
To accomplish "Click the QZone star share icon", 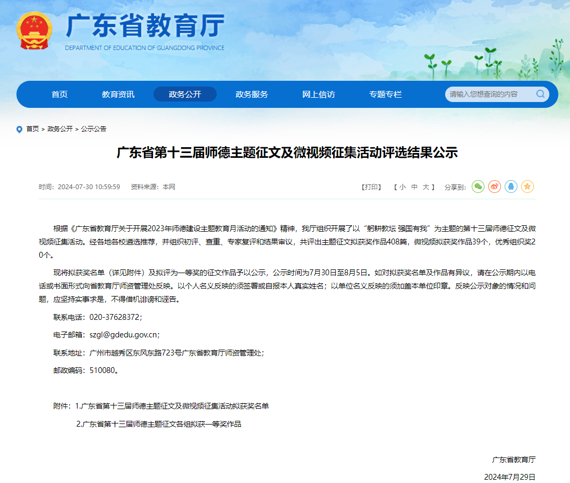I will tap(528, 187).
